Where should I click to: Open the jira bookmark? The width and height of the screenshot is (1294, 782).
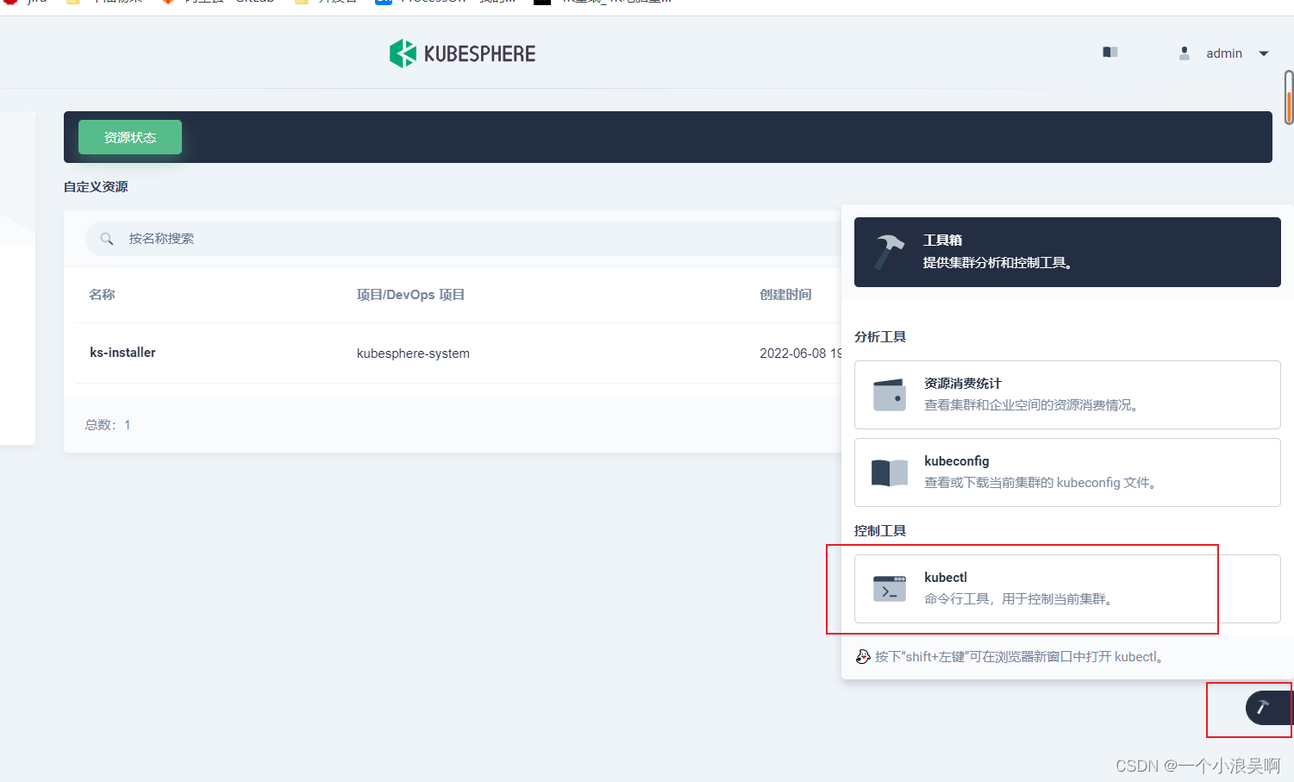[x=26, y=2]
